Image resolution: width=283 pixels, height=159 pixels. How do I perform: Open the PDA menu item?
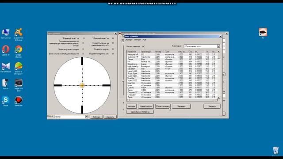point(145,40)
